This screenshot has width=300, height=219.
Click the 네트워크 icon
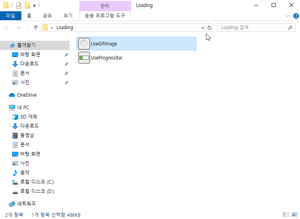coord(12,204)
